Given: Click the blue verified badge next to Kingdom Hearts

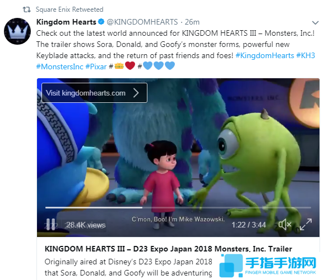Looking at the screenshot, I should click(x=101, y=22).
